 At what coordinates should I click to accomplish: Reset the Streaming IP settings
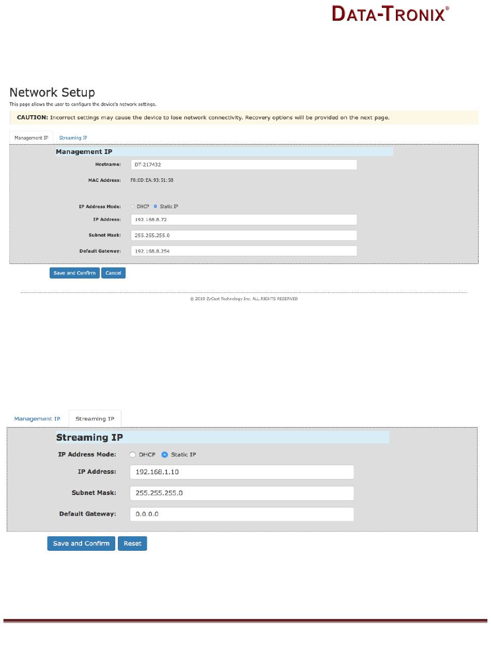pyautogui.click(x=132, y=544)
